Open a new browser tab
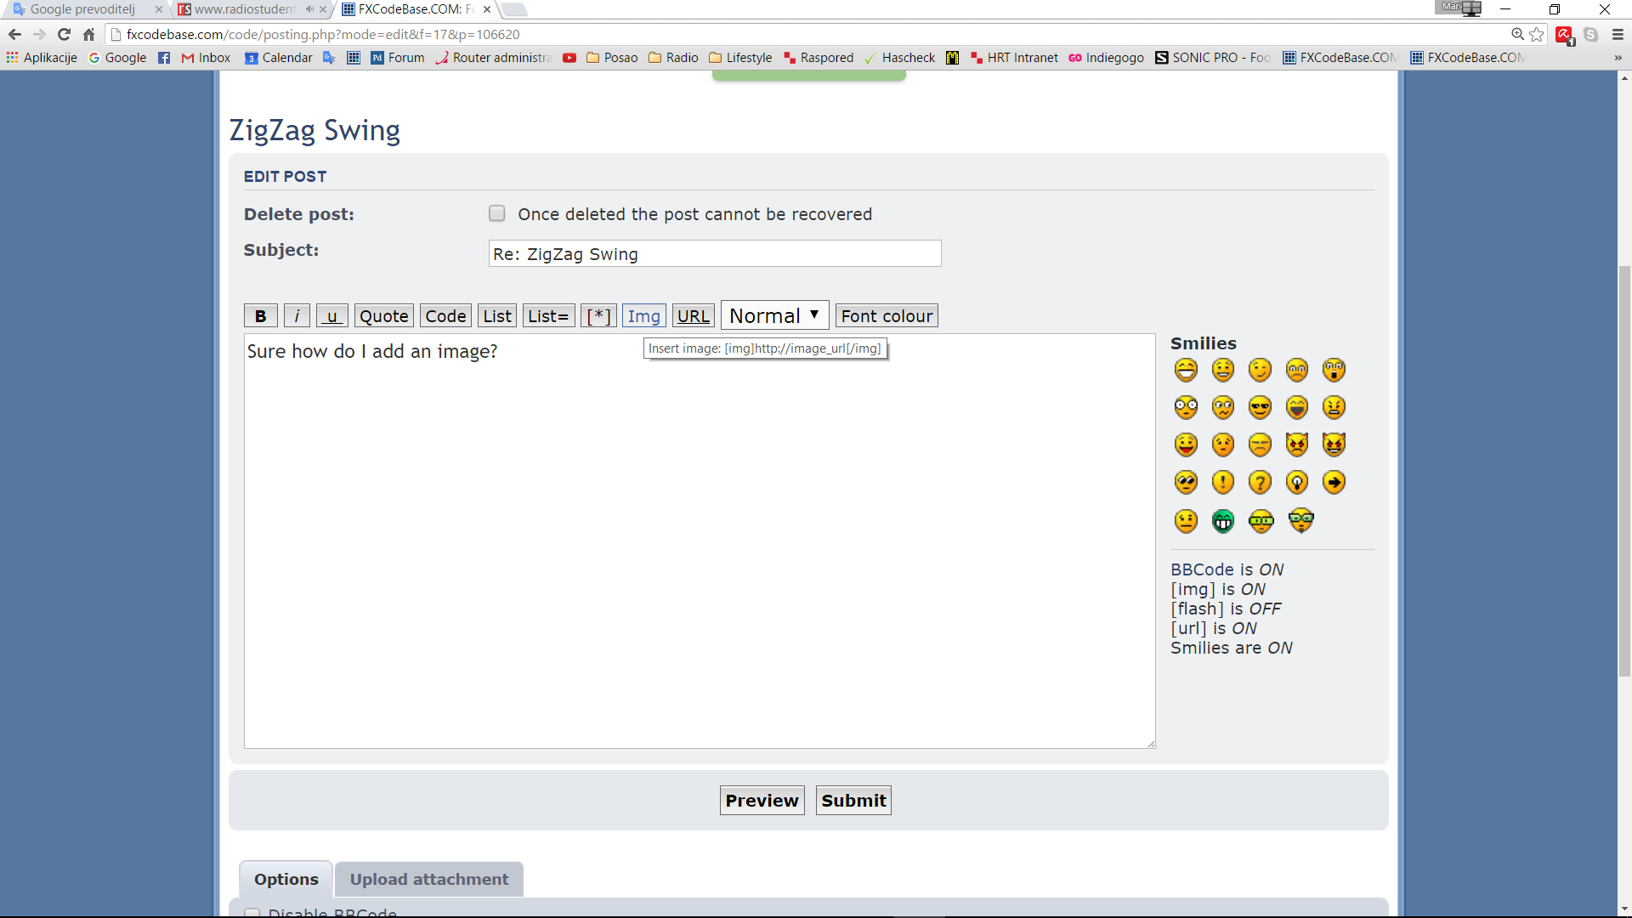Image resolution: width=1632 pixels, height=918 pixels. [x=514, y=9]
